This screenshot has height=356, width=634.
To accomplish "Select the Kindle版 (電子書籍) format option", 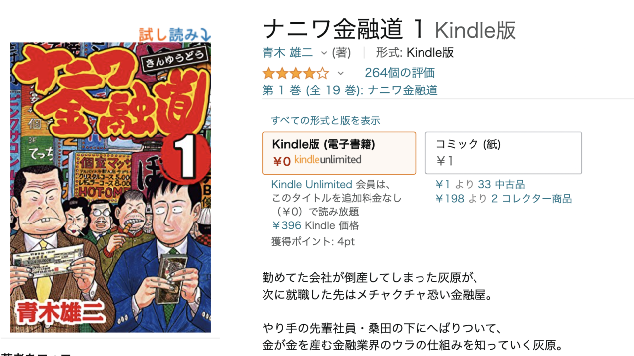I will coord(339,153).
